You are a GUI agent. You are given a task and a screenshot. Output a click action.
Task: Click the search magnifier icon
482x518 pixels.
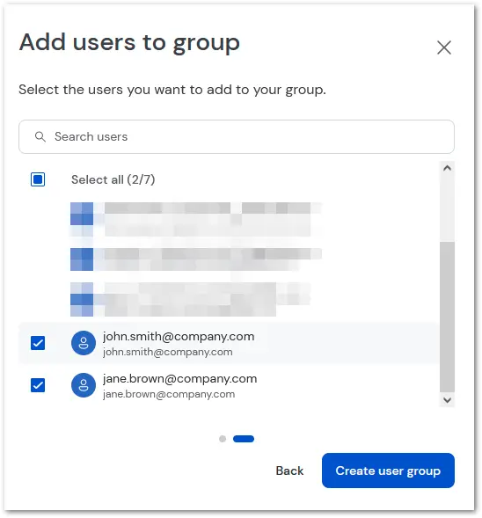pyautogui.click(x=40, y=137)
